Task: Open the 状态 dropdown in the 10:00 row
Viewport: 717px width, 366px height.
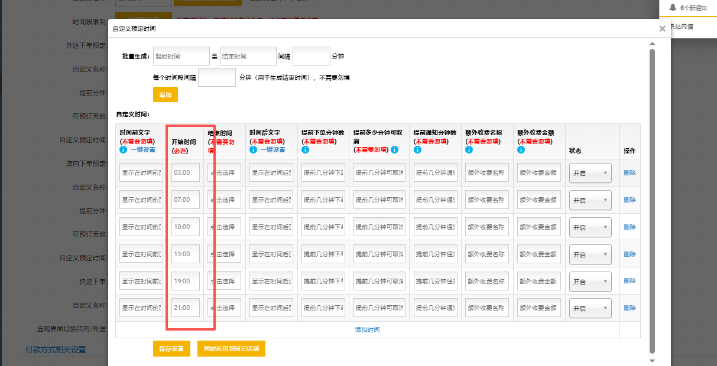Action: click(x=590, y=227)
